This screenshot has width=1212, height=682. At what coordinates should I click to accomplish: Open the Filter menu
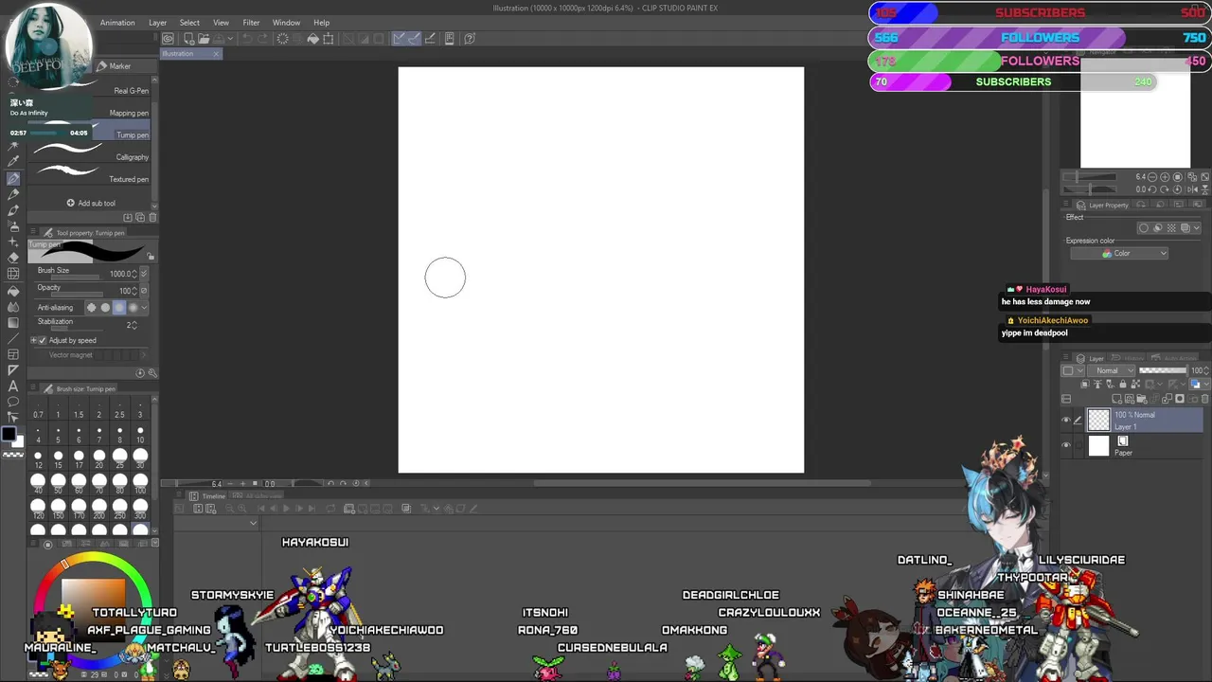click(251, 23)
